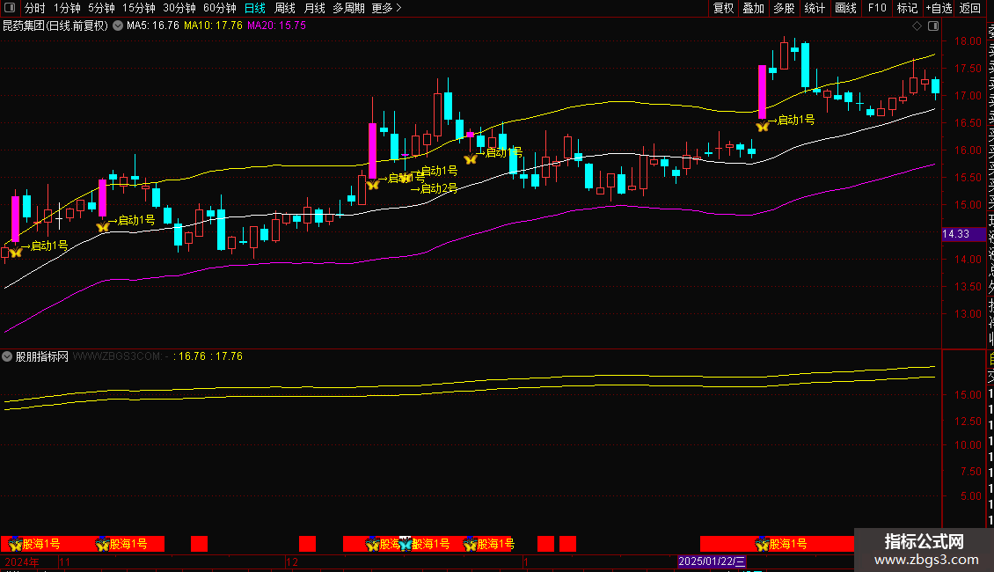This screenshot has width=994, height=572.
Task: Expand the 更多 periods menu
Action: 386,8
